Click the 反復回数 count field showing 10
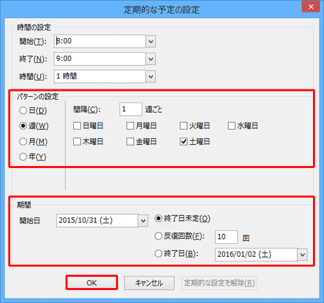 click(x=226, y=237)
